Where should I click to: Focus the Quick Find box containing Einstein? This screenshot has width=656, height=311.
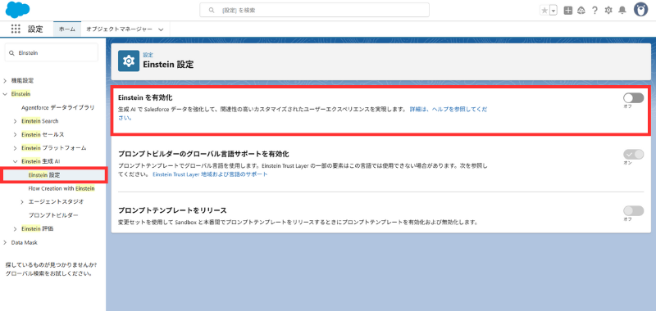coord(51,53)
